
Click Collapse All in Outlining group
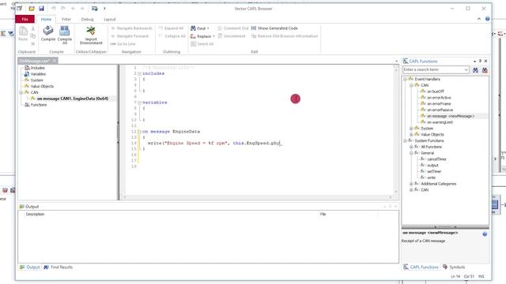172,36
